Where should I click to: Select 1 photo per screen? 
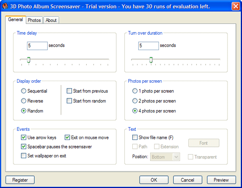click(135, 91)
